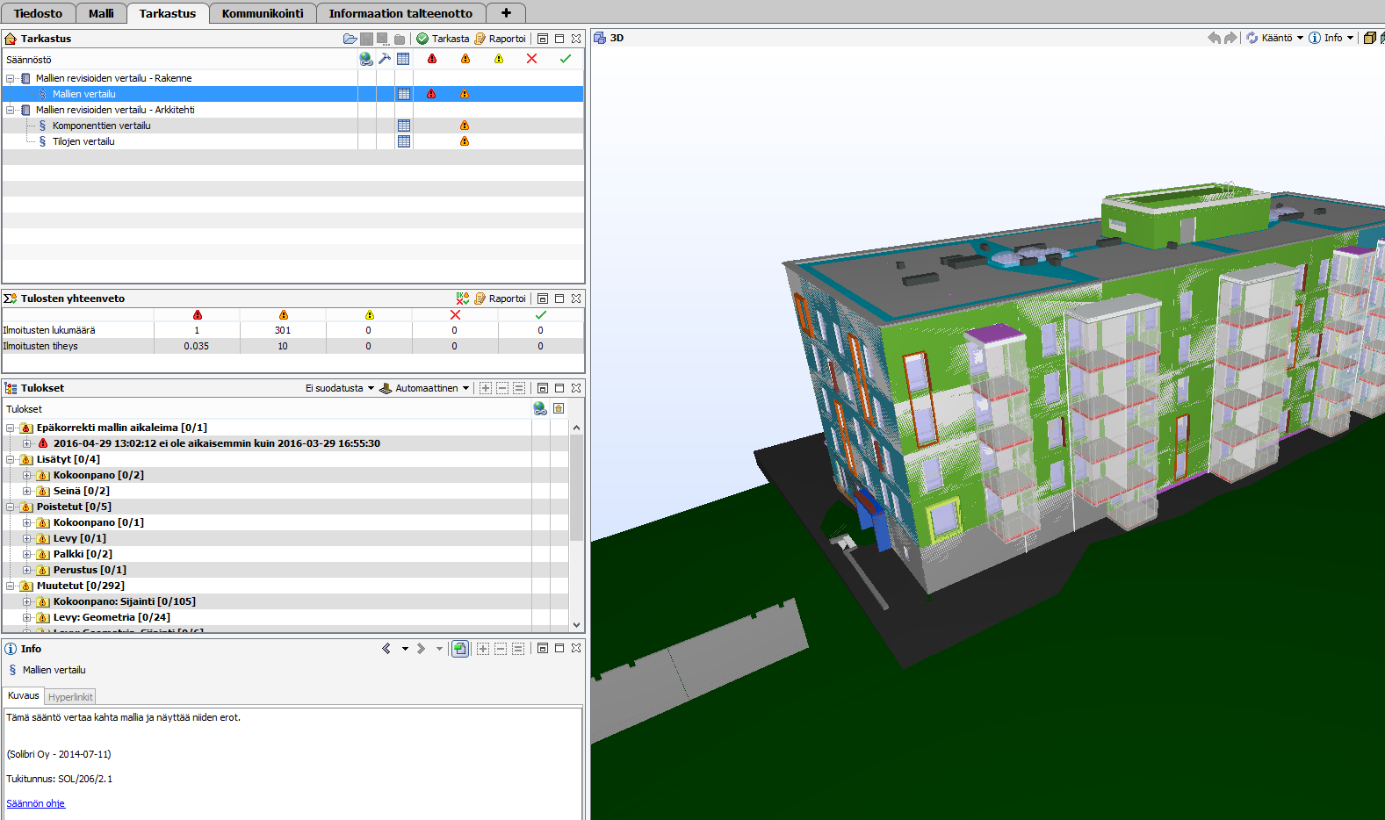Click the globe link icon in Tulokset header

click(540, 408)
